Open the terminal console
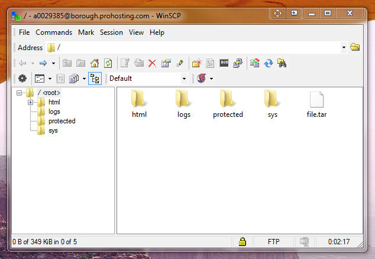 (x=224, y=63)
